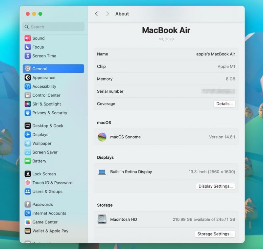Click the Screen Saver icon

pyautogui.click(x=28, y=152)
